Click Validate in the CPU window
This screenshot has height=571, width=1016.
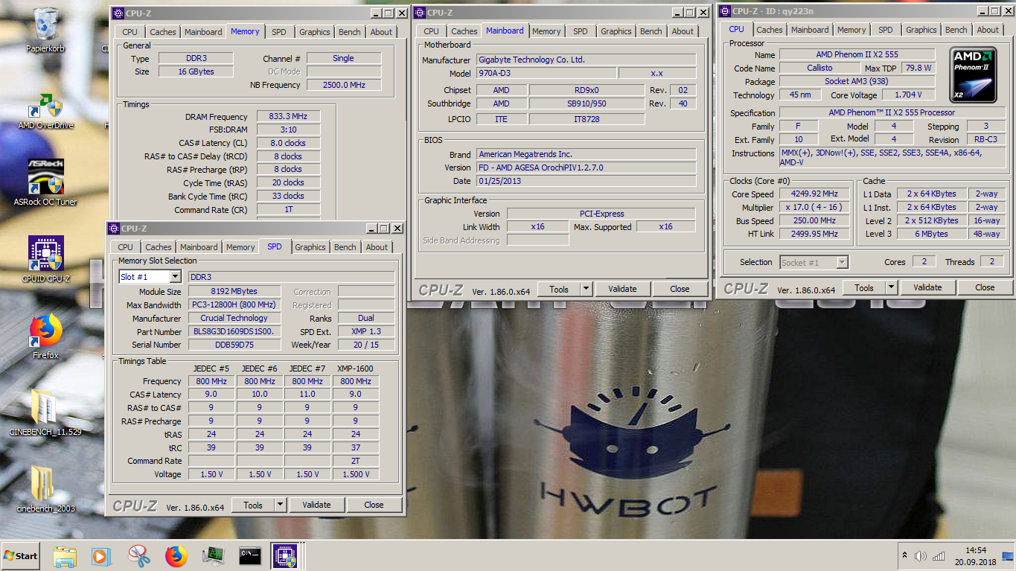click(927, 287)
